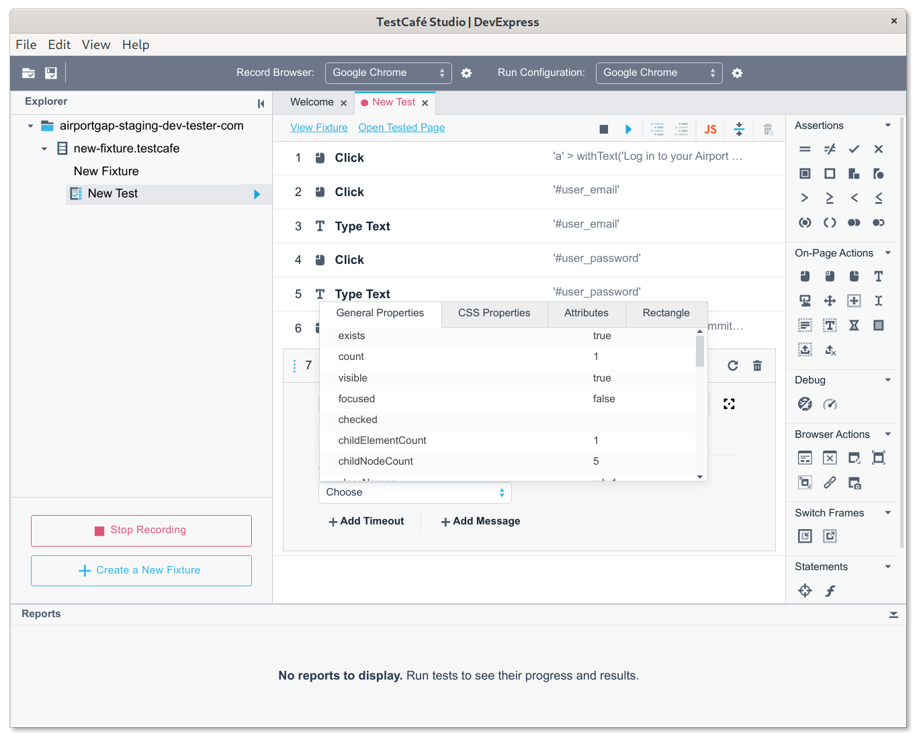Add an Equals assertion from Assertions panel

click(805, 149)
